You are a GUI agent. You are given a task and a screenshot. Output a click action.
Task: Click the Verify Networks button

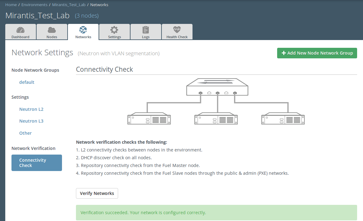point(97,193)
